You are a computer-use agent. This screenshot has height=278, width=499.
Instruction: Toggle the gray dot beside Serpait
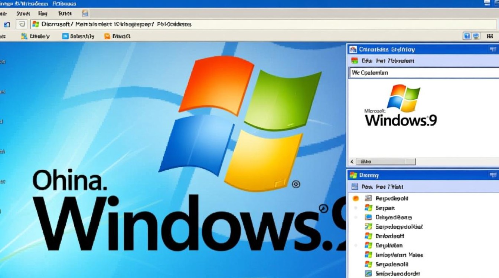pyautogui.click(x=355, y=208)
